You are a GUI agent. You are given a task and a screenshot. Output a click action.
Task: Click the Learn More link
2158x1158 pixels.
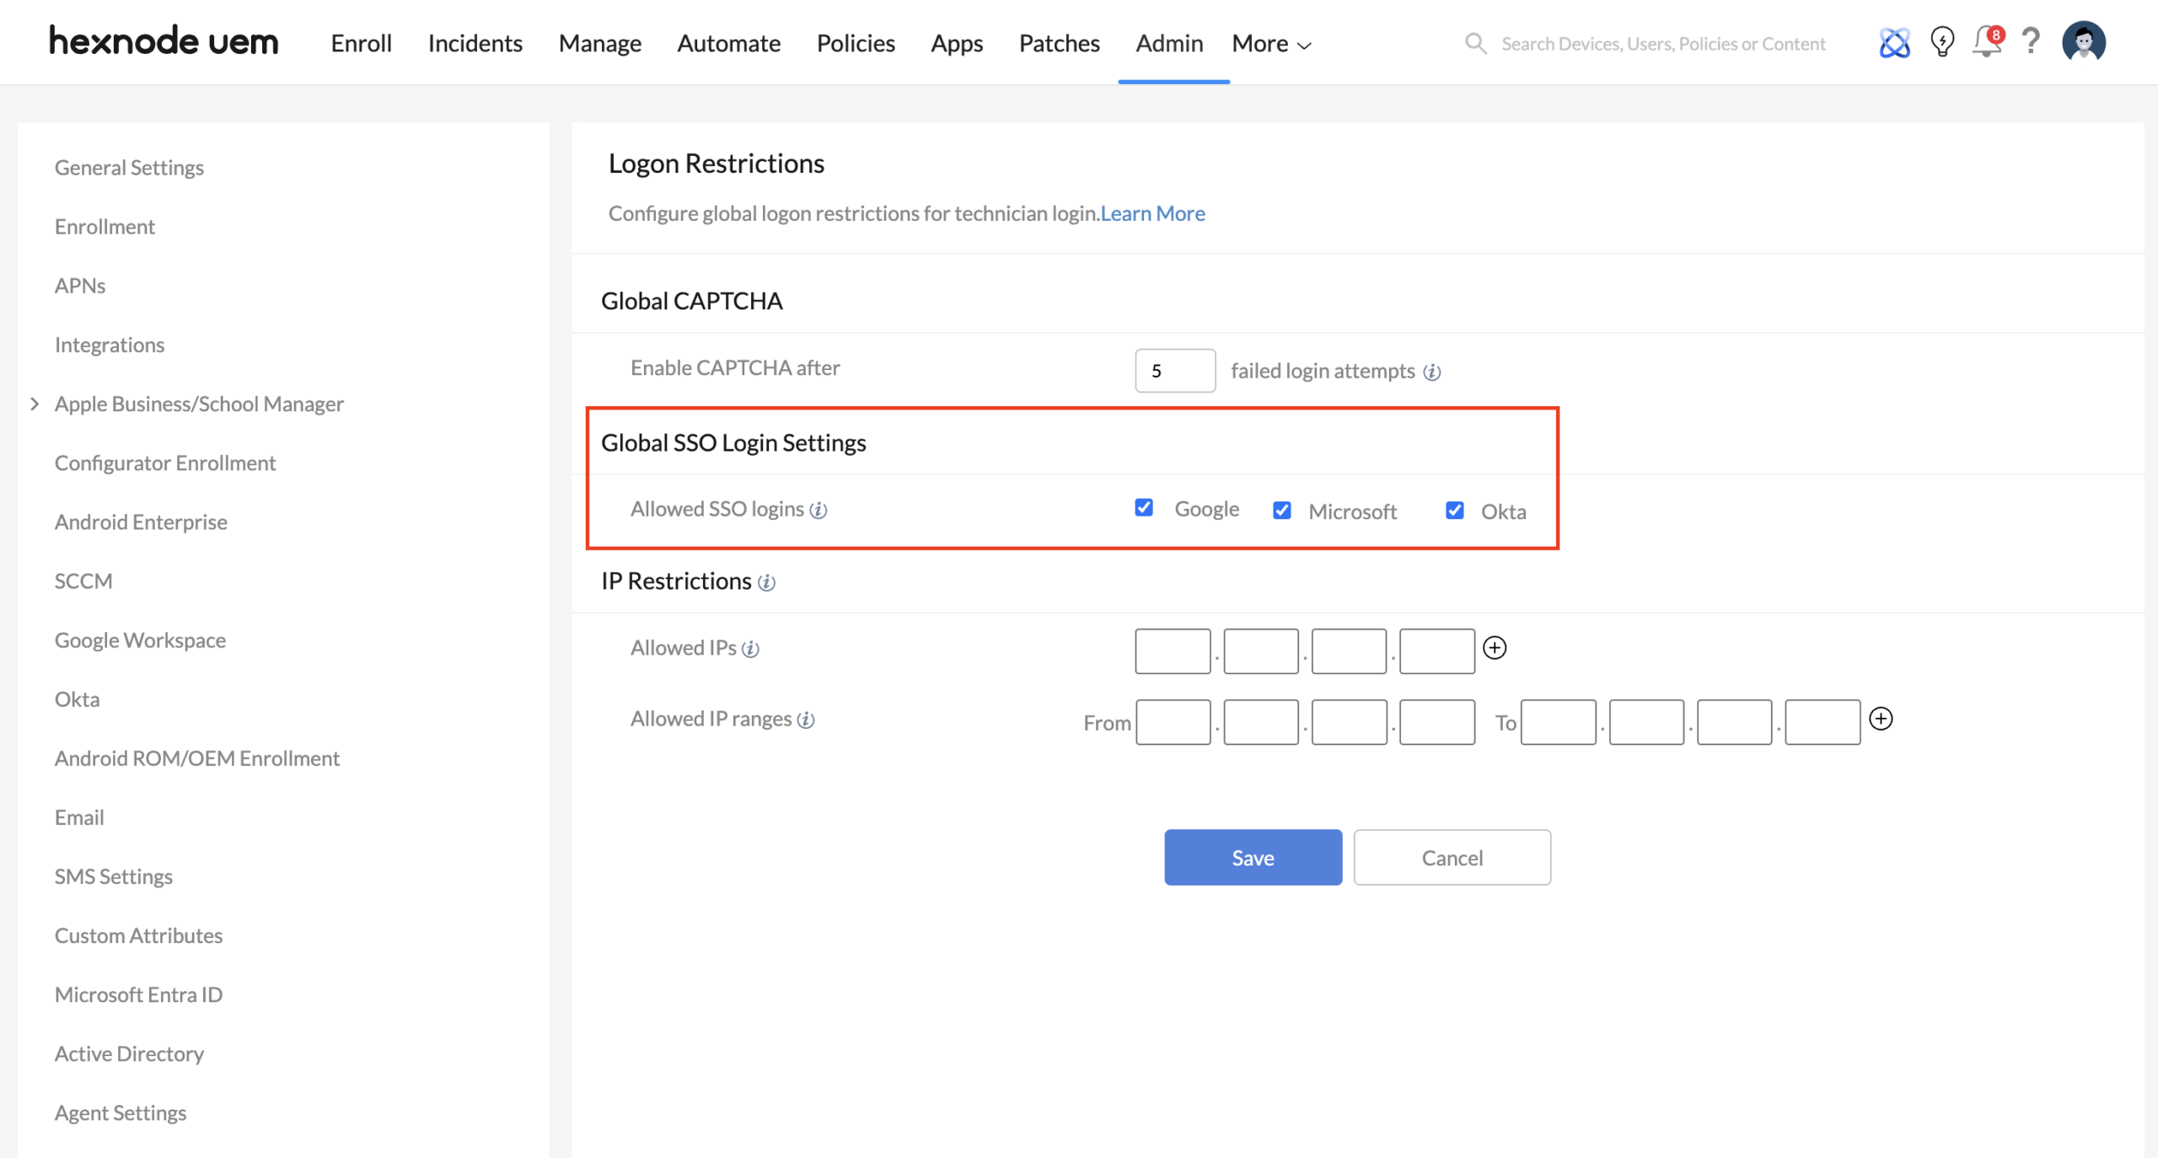pos(1151,213)
